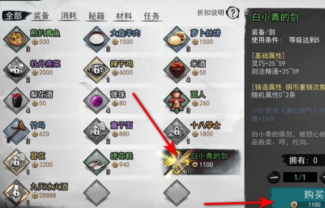Choose the 竹马 toy horse icon

(x=17, y=131)
